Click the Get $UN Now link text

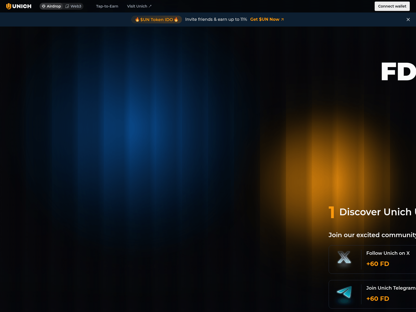point(265,19)
